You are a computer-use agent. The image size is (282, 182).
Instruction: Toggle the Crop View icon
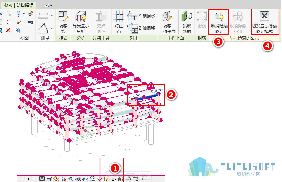78,179
